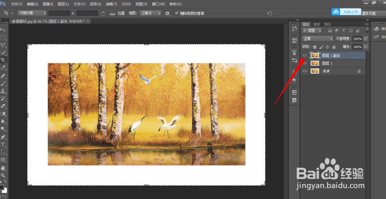Switch to the 路径 tab
The image size is (386, 199).
coord(328,24)
